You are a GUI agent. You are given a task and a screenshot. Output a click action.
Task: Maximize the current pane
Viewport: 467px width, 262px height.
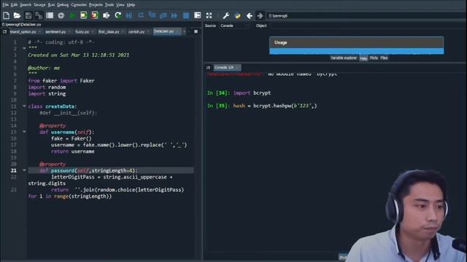click(x=197, y=15)
